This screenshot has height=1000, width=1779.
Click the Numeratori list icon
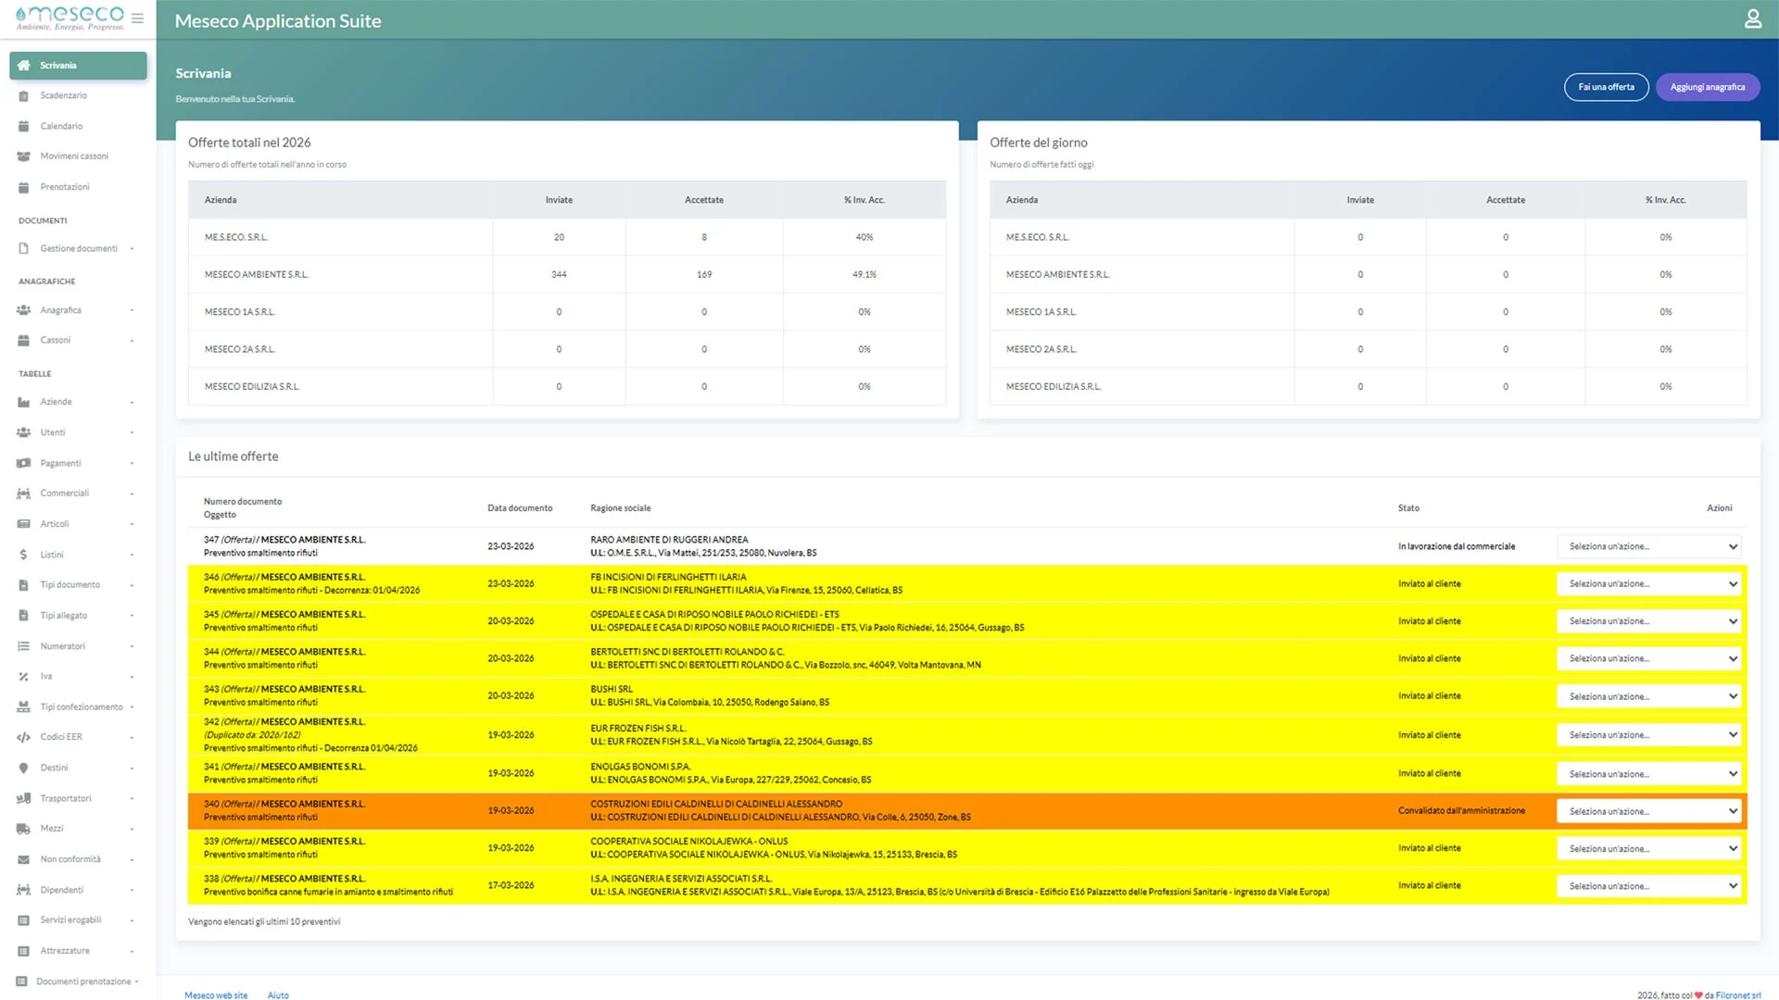[x=24, y=646]
